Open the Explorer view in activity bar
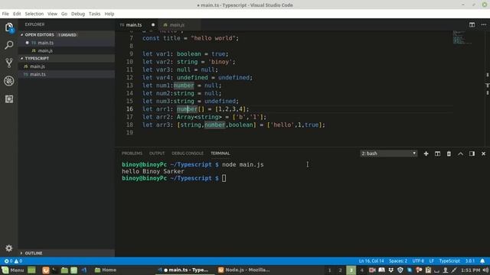 pyautogui.click(x=9, y=27)
